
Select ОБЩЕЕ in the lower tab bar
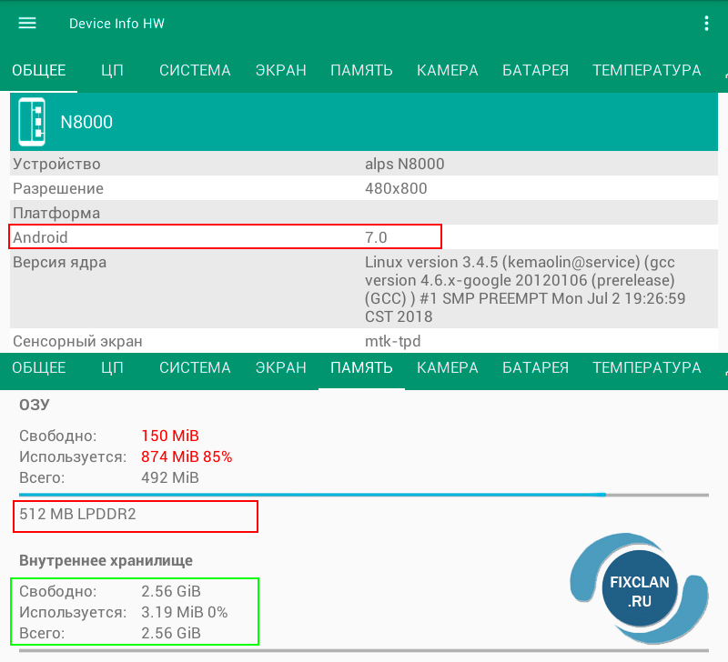[x=38, y=368]
